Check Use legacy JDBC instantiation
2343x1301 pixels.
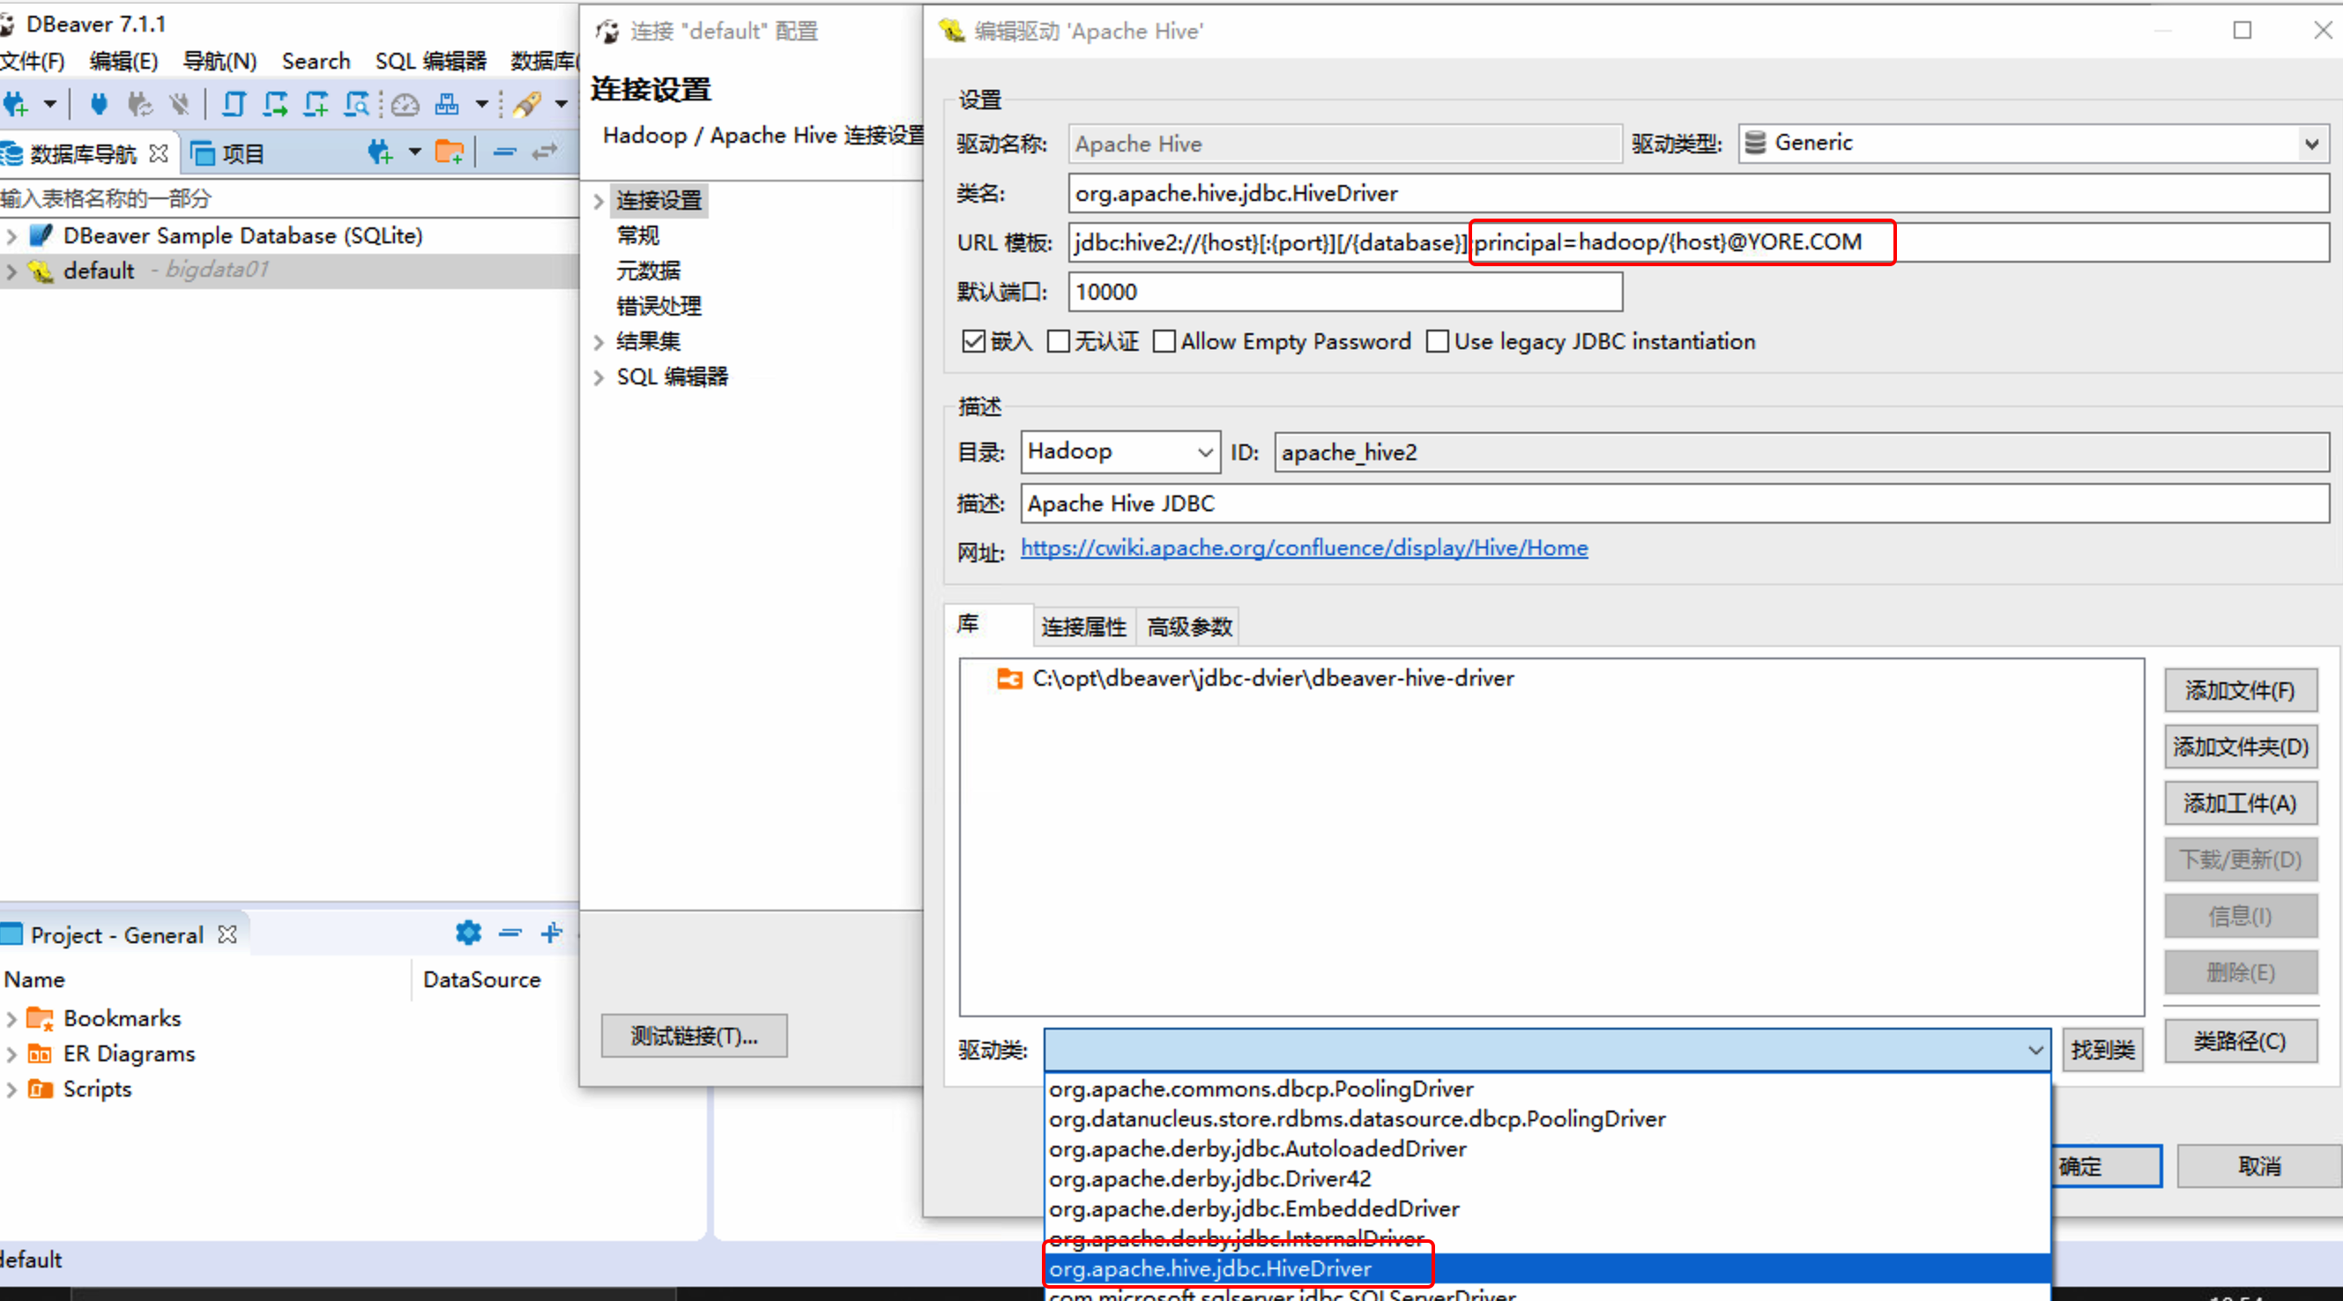tap(1438, 341)
